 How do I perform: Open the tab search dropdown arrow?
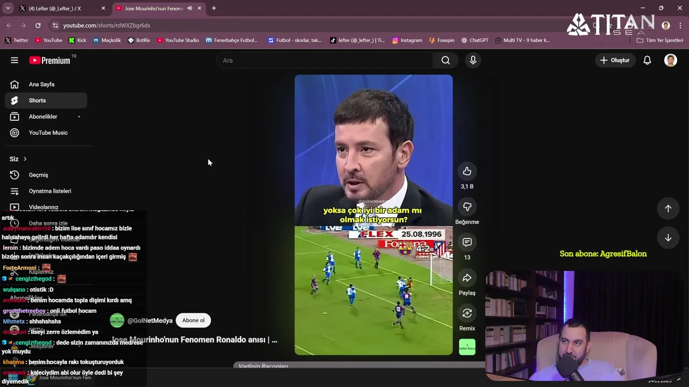click(8, 8)
